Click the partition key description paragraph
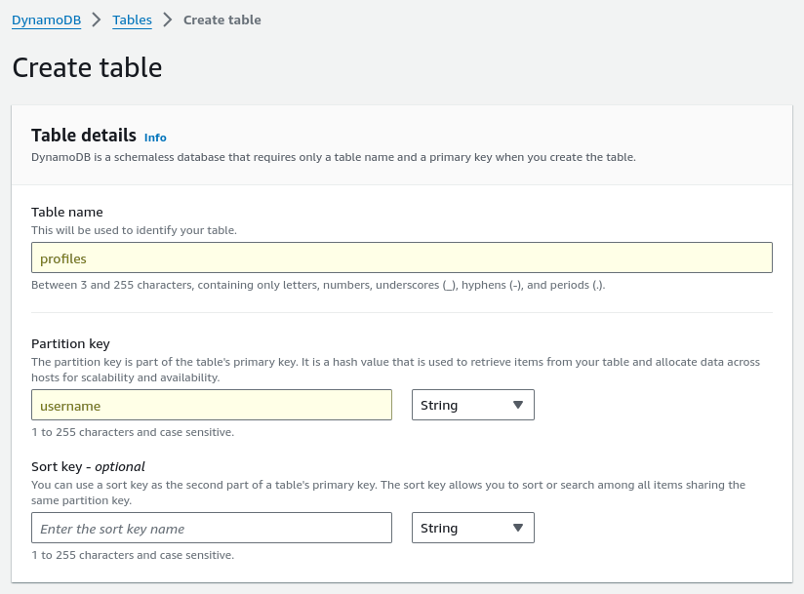The image size is (804, 594). tap(395, 370)
